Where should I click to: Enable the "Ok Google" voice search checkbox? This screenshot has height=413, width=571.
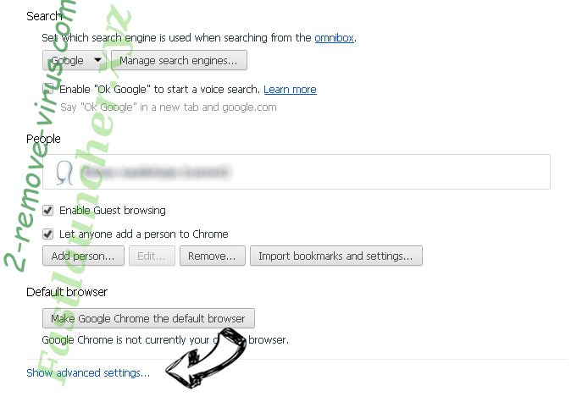pyautogui.click(x=48, y=88)
